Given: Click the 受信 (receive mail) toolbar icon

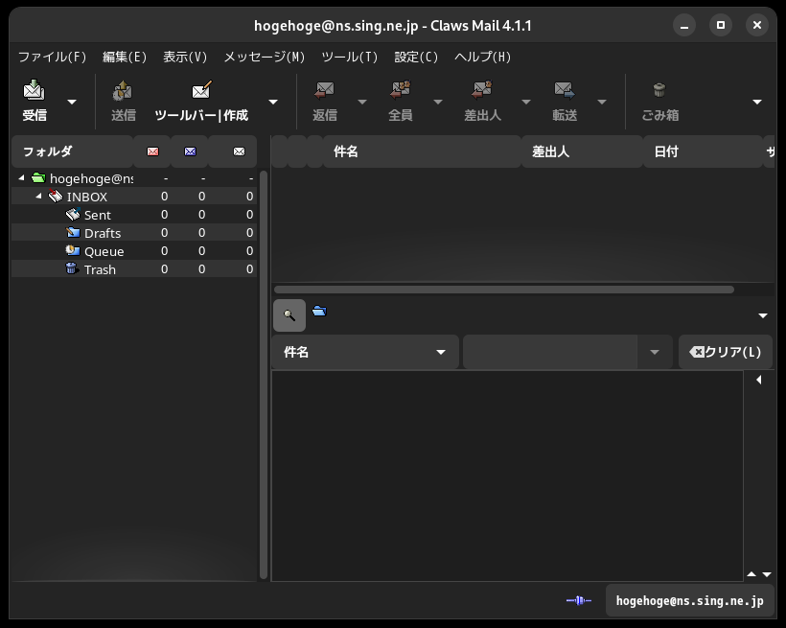Looking at the screenshot, I should tap(35, 101).
